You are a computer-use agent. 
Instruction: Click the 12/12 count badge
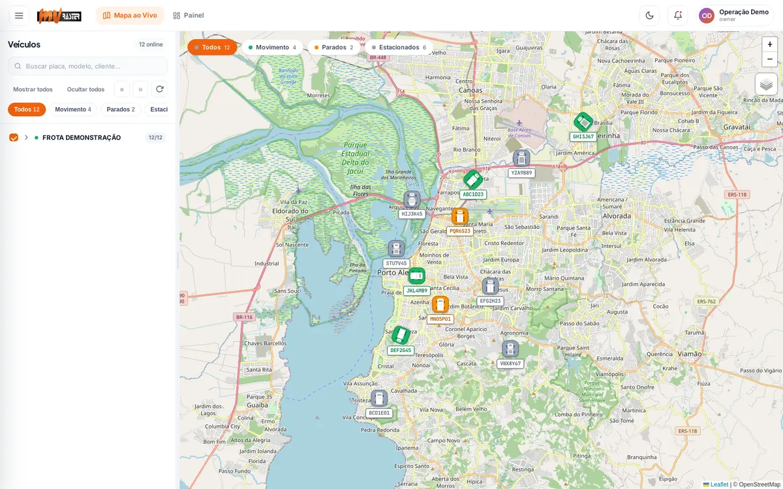click(155, 138)
